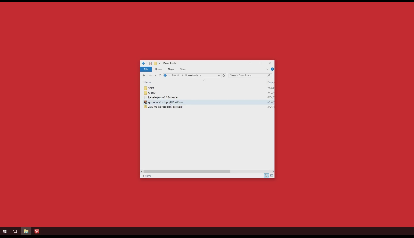Image resolution: width=414 pixels, height=238 pixels.
Task: Collapse the ribbon using the chevron near Help
Action: 267,69
